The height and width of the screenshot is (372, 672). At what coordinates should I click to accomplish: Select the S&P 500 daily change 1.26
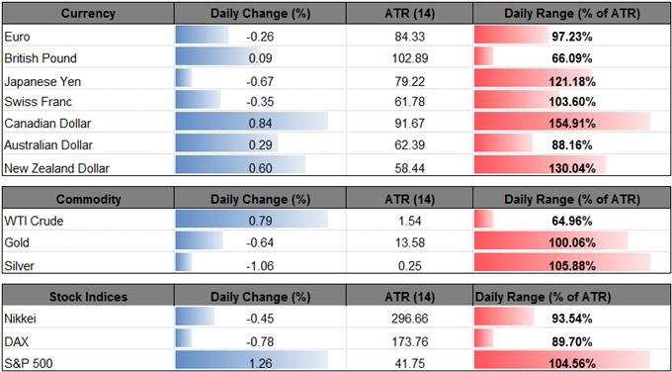click(260, 362)
